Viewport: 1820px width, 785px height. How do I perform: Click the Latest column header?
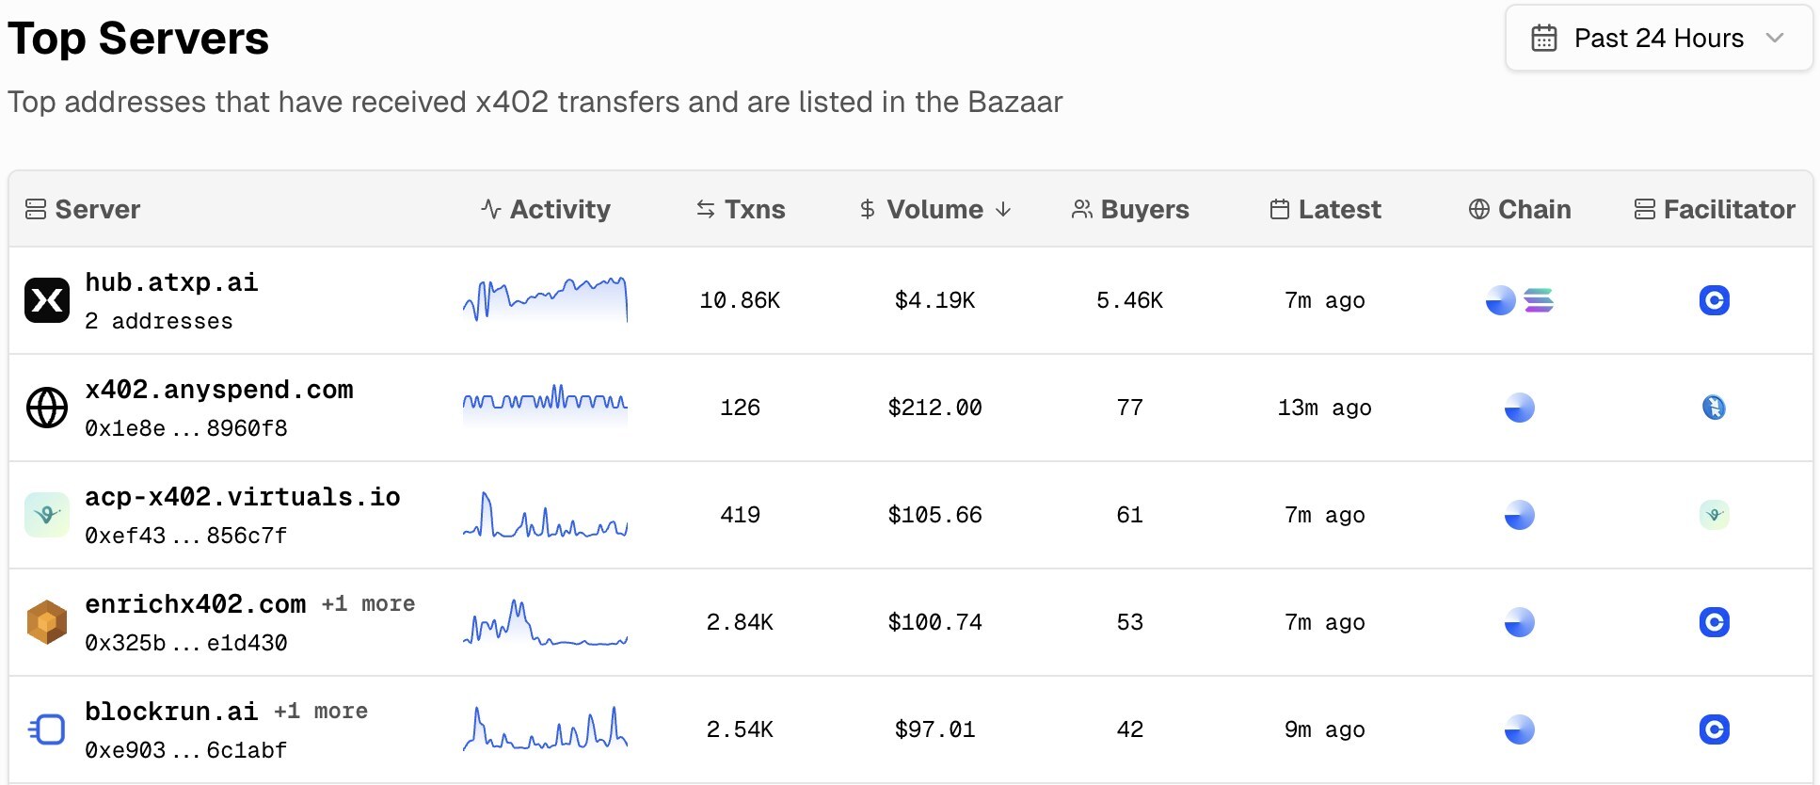(1325, 209)
